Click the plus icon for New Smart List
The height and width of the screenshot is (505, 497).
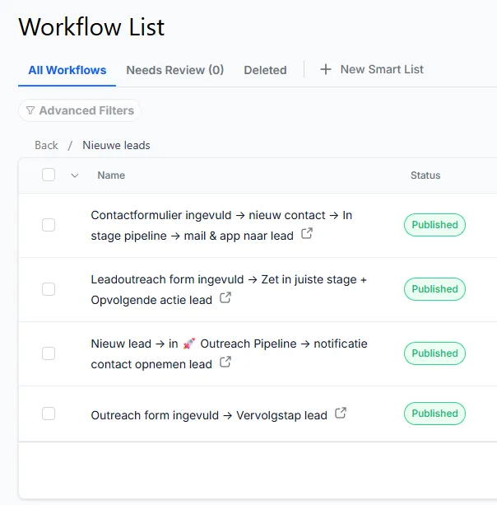pyautogui.click(x=326, y=70)
